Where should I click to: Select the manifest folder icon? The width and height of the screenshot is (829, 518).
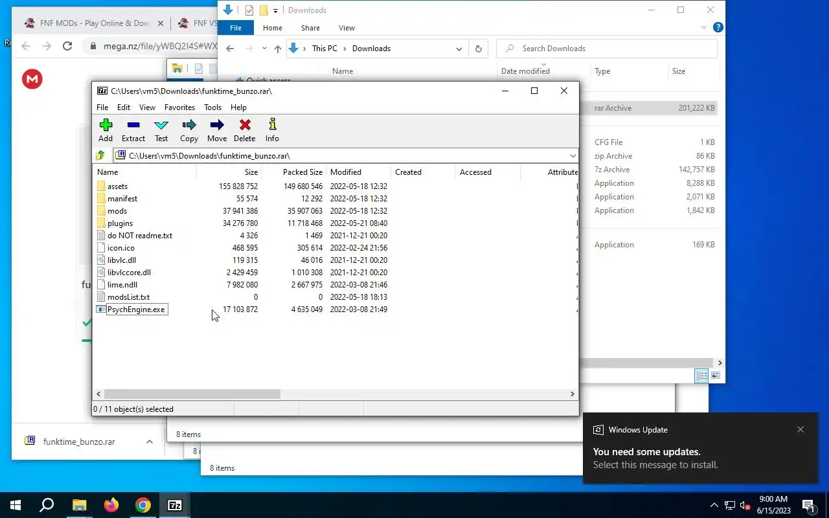[x=101, y=198]
